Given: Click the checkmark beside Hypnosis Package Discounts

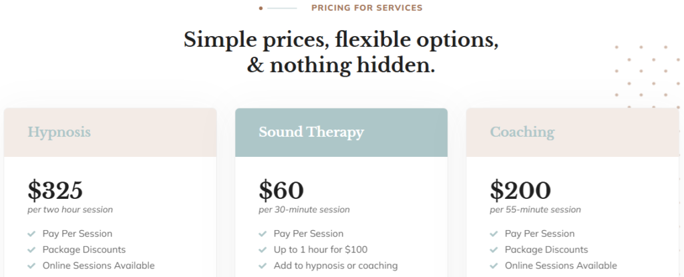Looking at the screenshot, I should coord(31,250).
